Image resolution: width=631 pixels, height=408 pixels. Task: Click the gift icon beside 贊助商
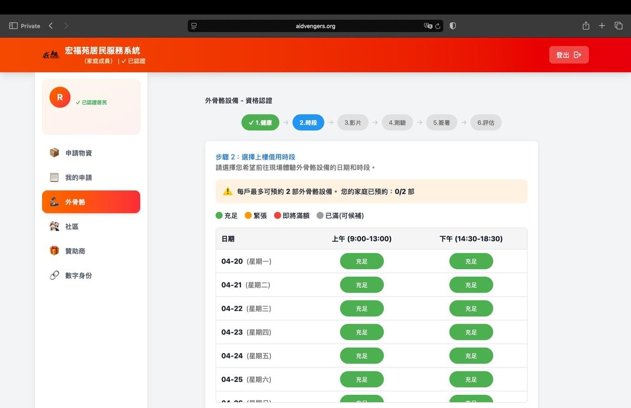[x=54, y=251]
